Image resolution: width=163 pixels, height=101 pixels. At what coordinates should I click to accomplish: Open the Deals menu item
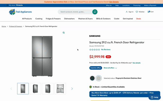click(x=139, y=19)
